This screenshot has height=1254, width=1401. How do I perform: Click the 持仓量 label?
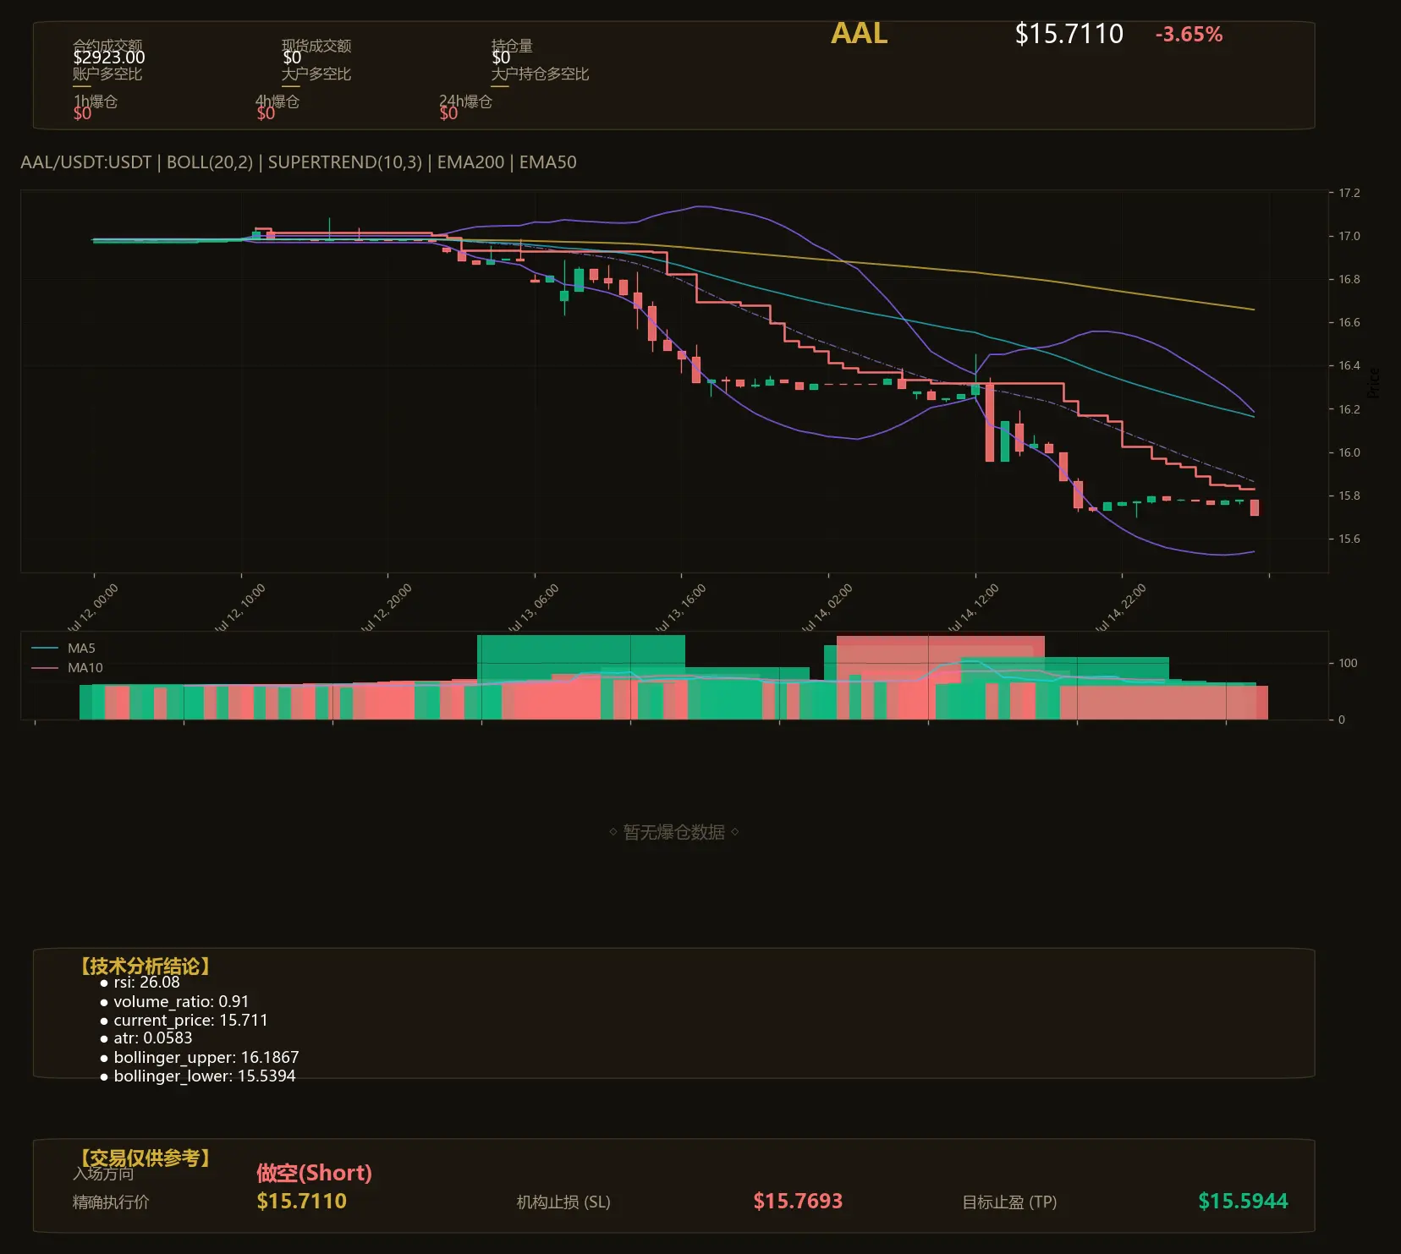[x=512, y=46]
